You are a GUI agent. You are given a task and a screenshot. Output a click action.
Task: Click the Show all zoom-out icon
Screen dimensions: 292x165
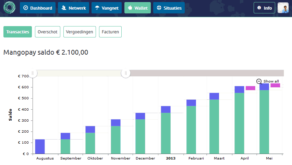tap(259, 81)
